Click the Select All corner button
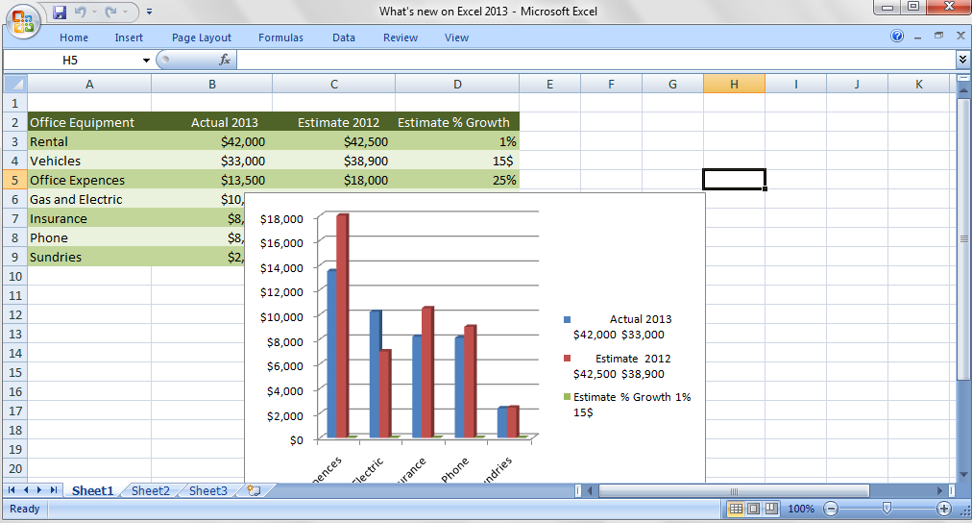This screenshot has height=523, width=972. 14,84
